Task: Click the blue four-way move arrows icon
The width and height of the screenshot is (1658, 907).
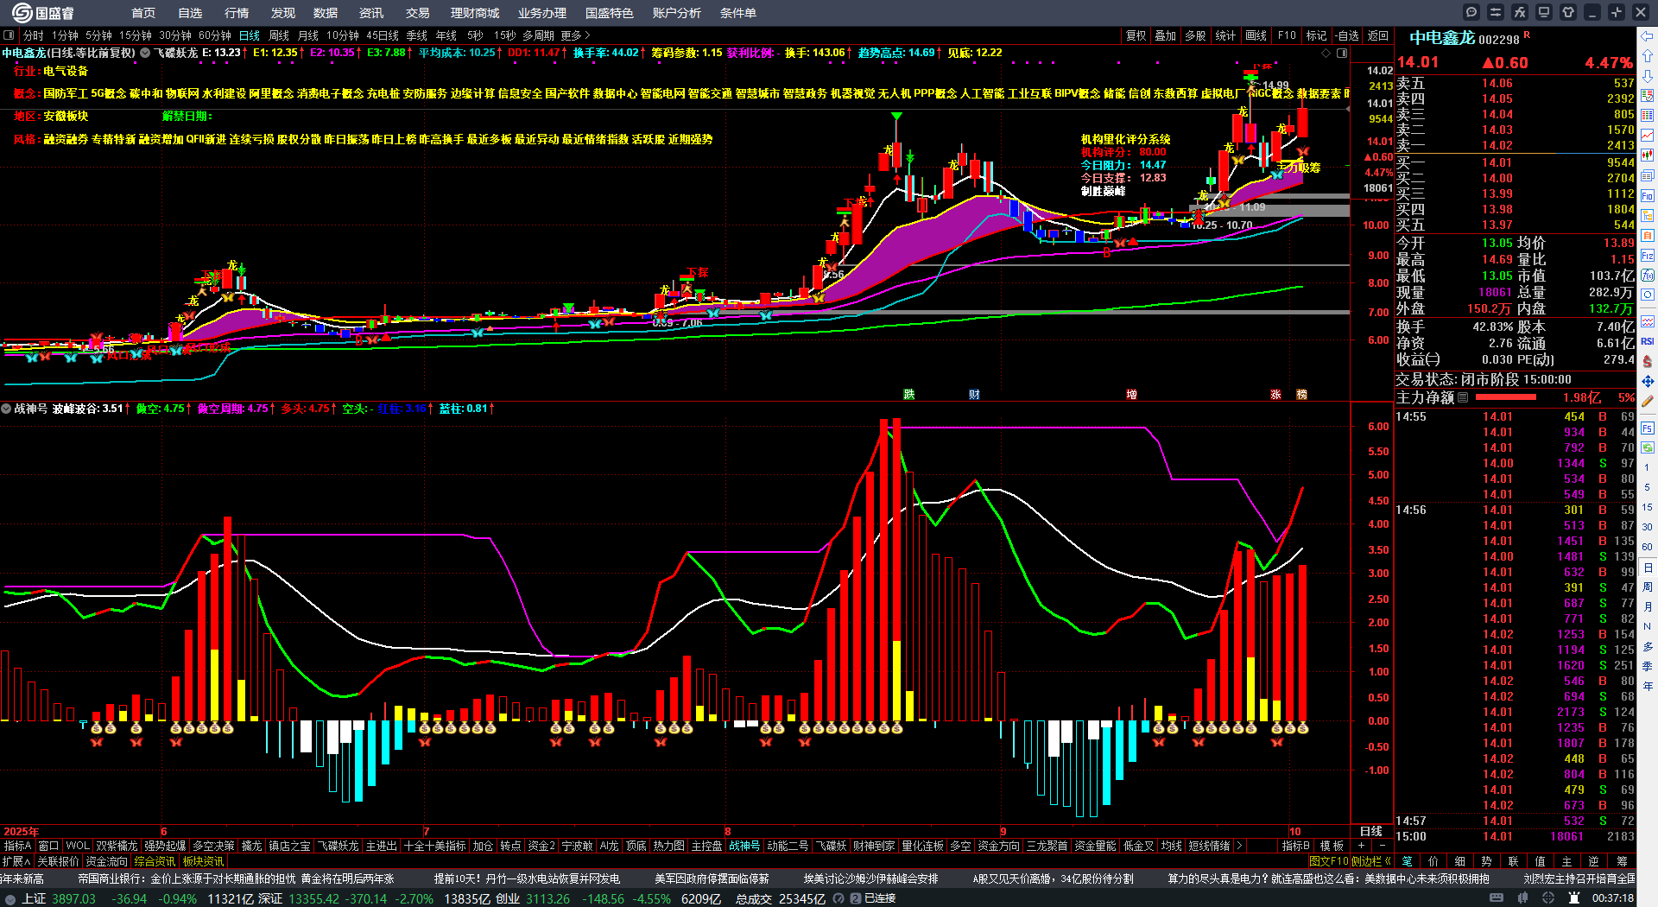Action: coord(1648,381)
